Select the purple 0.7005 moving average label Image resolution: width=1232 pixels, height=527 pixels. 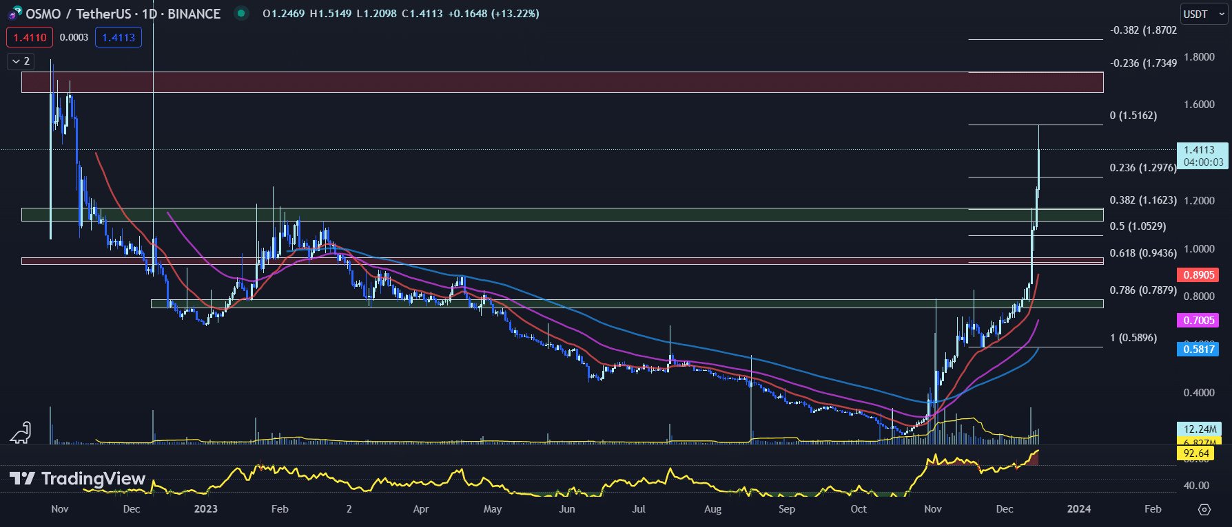pos(1198,321)
